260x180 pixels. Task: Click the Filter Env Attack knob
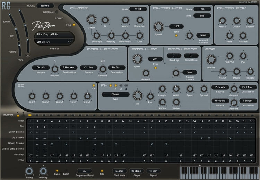point(222,21)
